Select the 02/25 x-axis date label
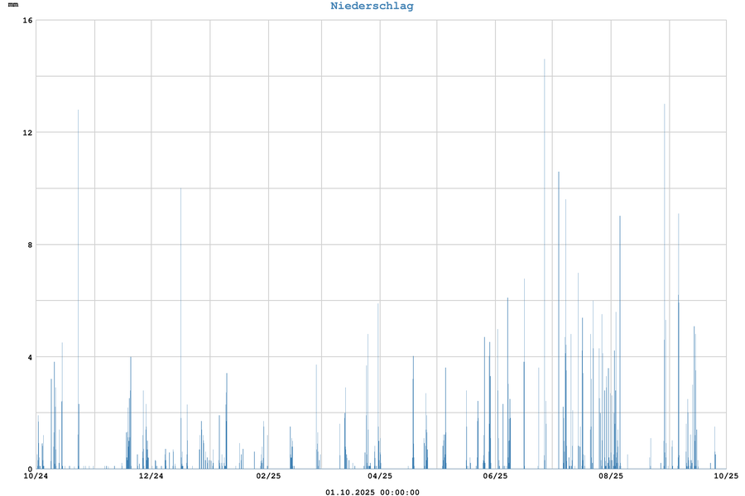This screenshot has width=745, height=496. 268,476
